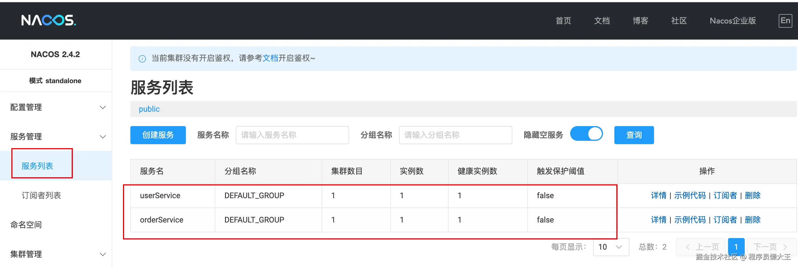Click the NACOS logo
798x268 pixels.
pyautogui.click(x=48, y=20)
